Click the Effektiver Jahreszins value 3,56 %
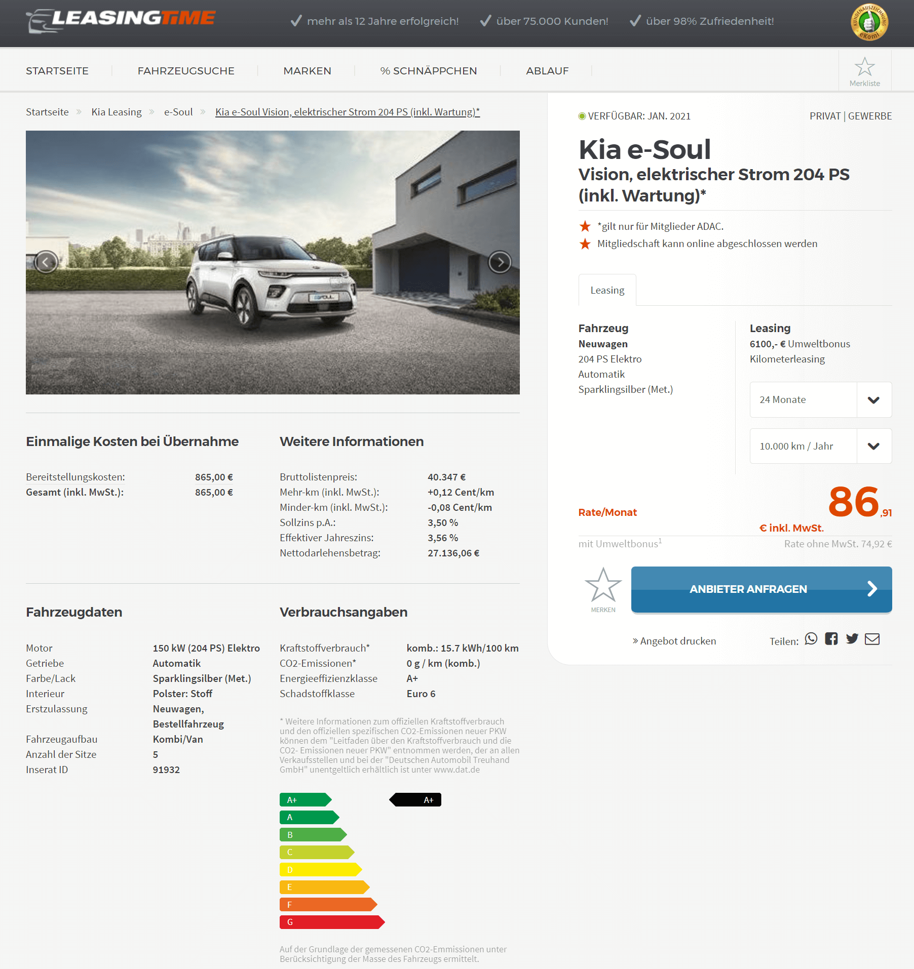The height and width of the screenshot is (969, 914). (x=443, y=538)
